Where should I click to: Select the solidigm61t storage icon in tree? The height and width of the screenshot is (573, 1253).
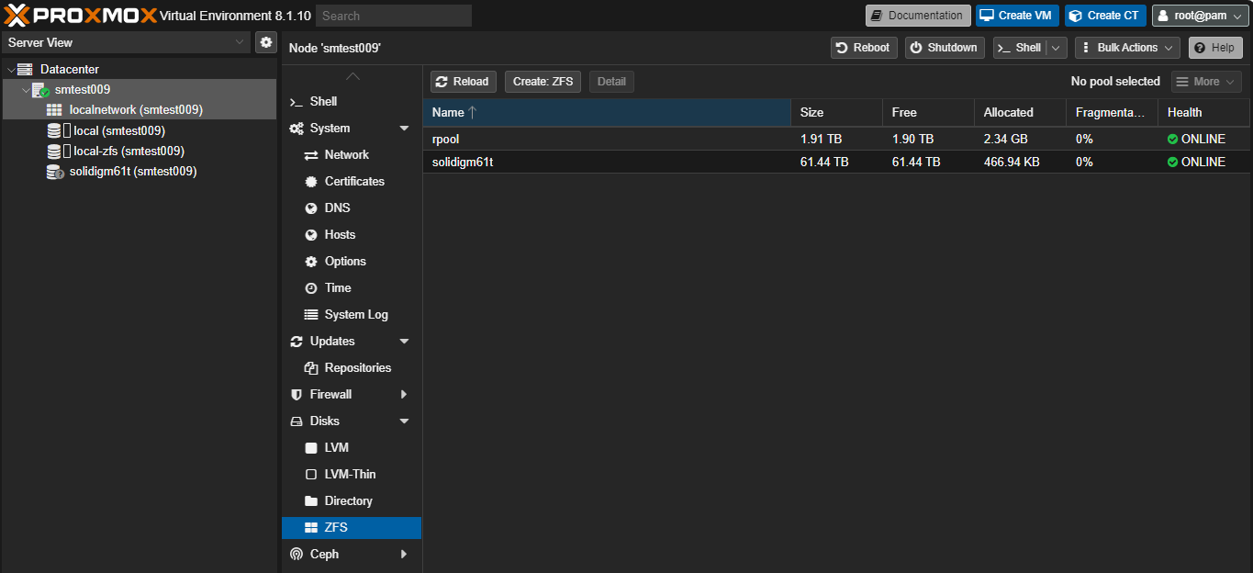pos(54,172)
